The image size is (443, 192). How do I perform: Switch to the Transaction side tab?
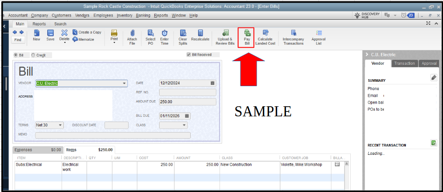point(405,63)
